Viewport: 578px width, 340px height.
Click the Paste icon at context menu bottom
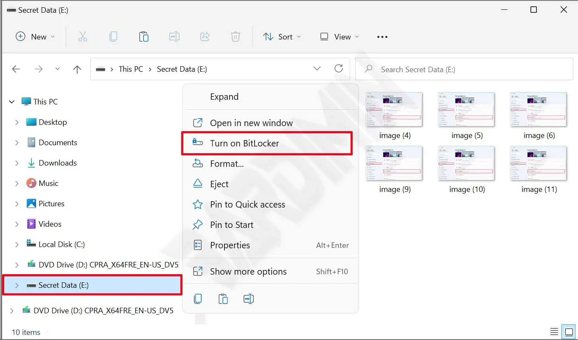point(223,299)
